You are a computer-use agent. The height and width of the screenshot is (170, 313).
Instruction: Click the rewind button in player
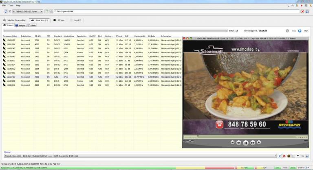pos(239,143)
